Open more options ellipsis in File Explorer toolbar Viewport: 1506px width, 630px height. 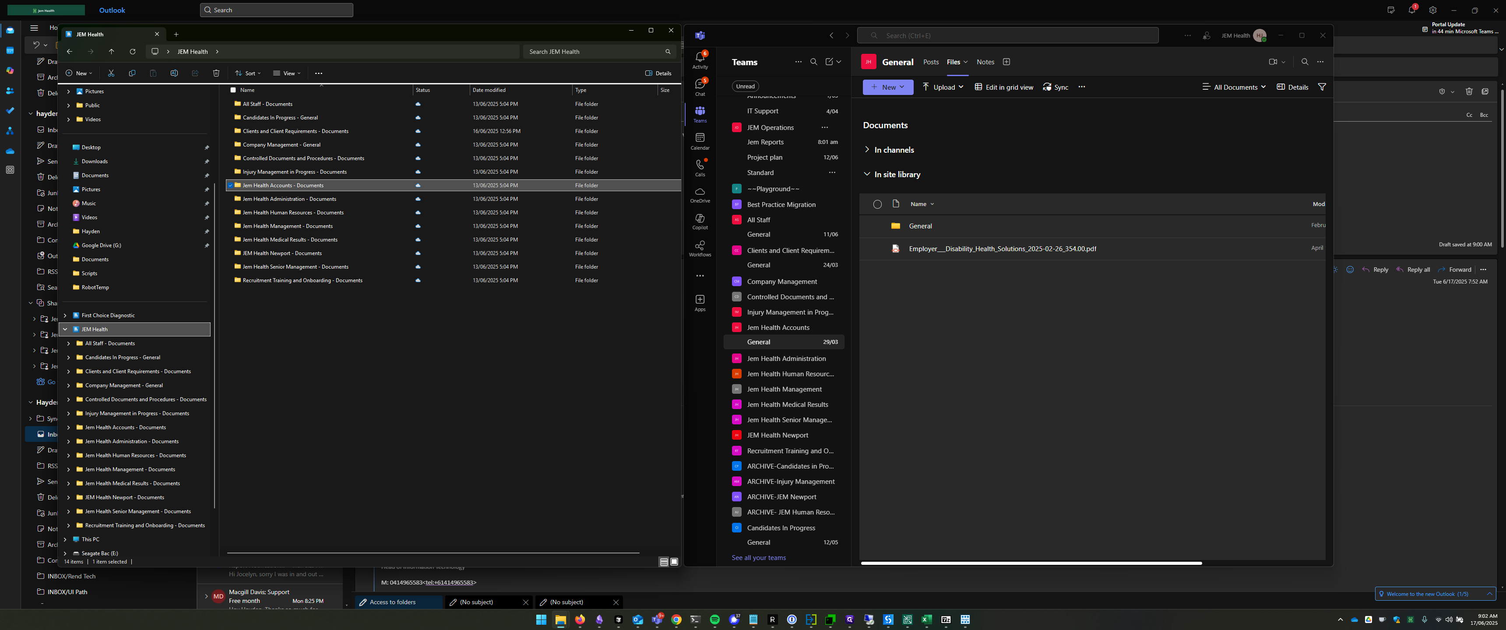pos(319,73)
